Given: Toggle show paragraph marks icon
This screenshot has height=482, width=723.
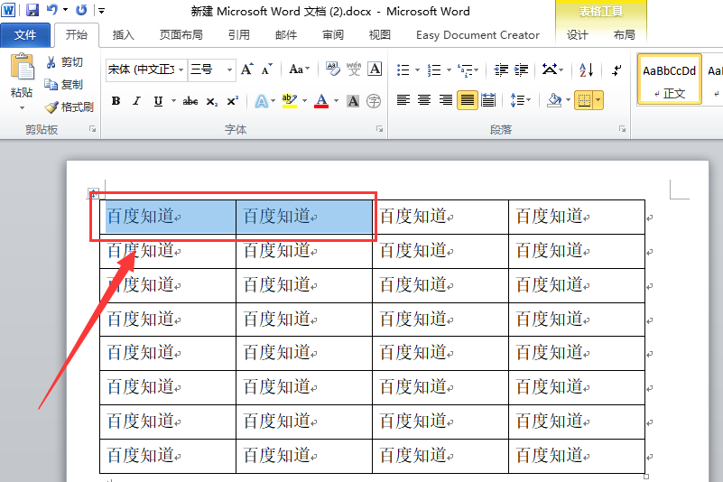Looking at the screenshot, I should click(616, 70).
